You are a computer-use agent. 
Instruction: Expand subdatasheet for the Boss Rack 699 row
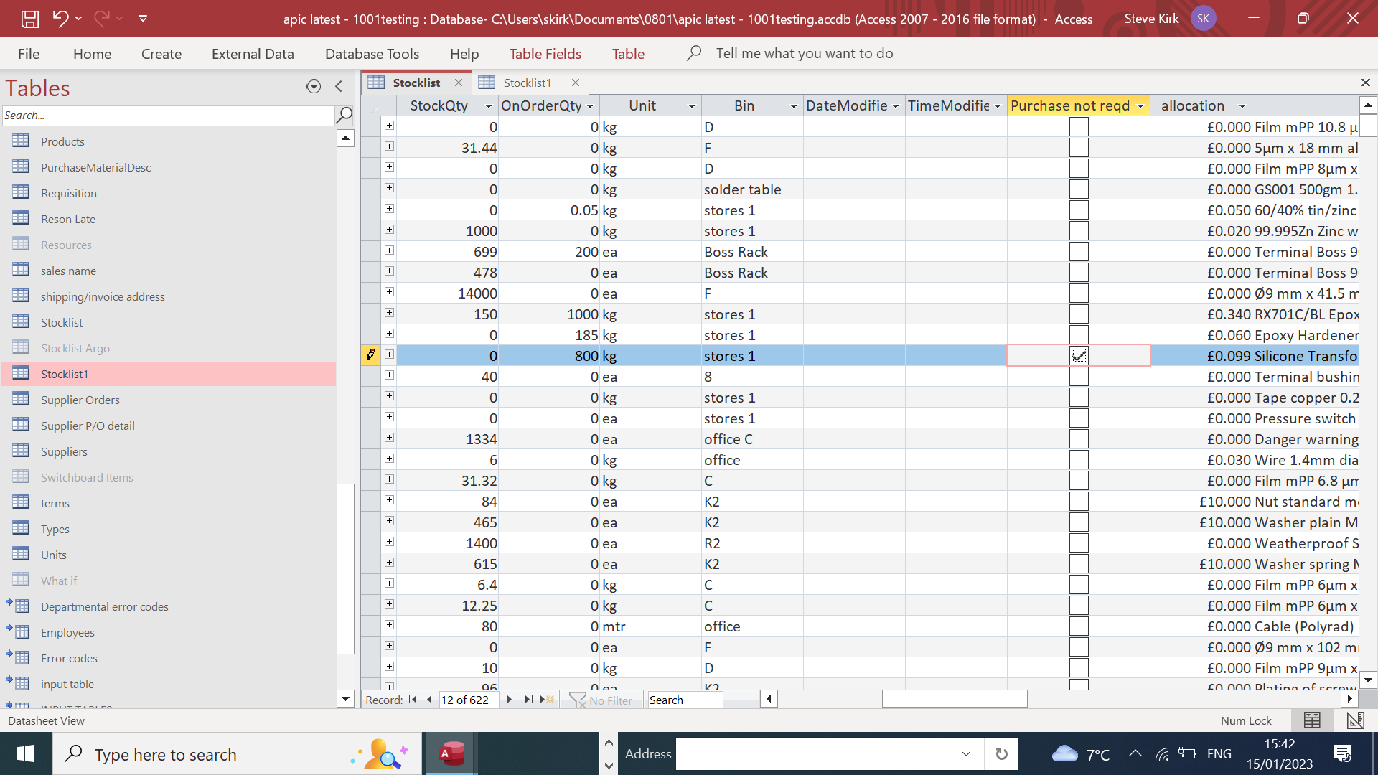(389, 251)
